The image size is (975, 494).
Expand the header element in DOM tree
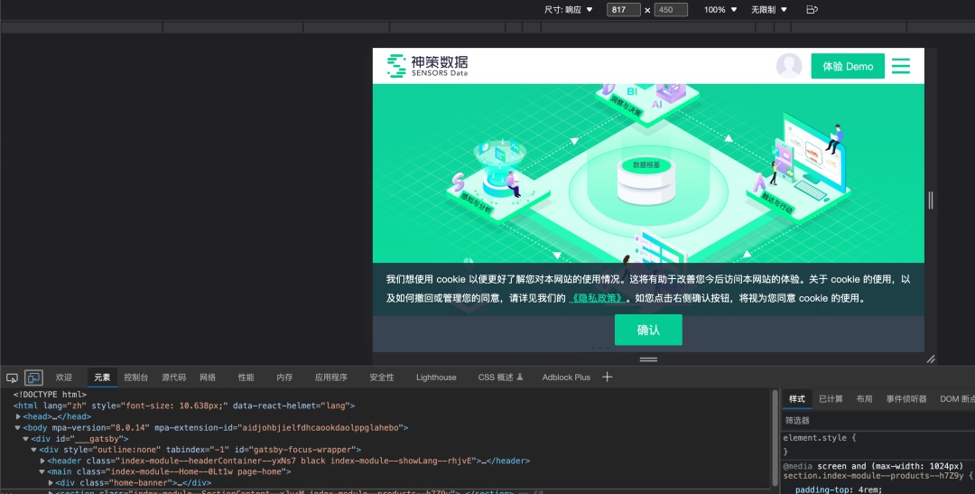click(42, 461)
